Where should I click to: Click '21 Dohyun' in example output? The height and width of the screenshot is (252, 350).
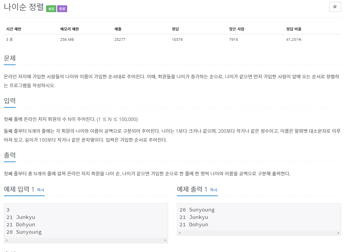[x=194, y=224]
